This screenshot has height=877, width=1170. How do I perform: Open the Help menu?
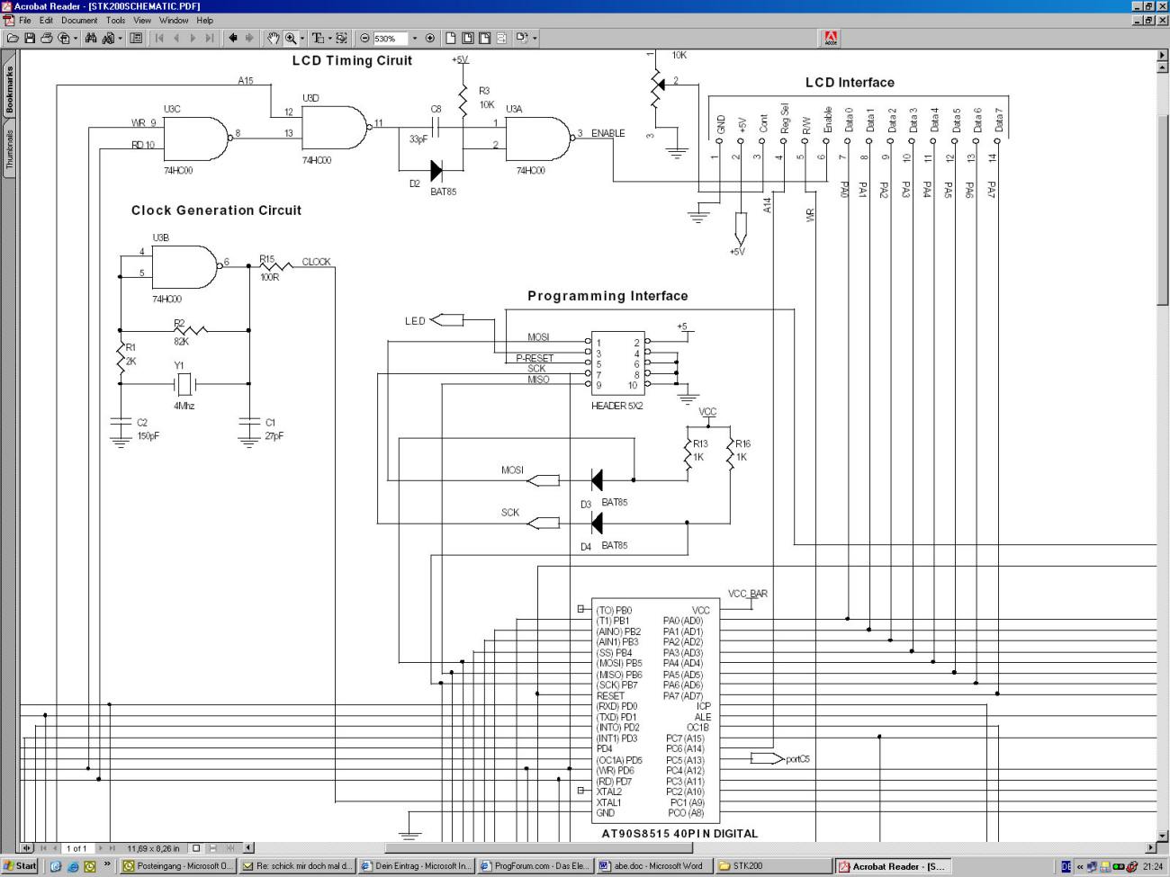(x=205, y=20)
